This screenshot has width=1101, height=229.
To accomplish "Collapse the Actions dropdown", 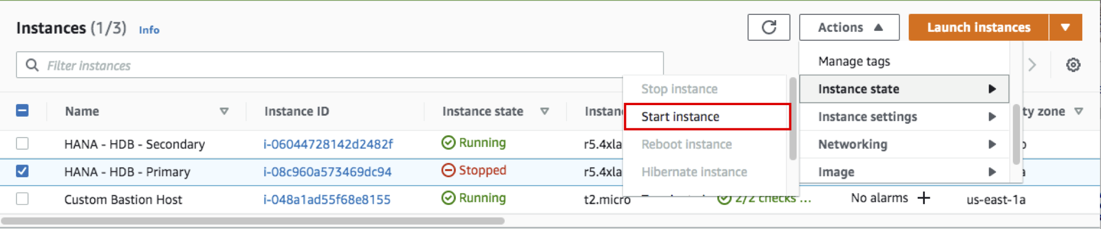I will tap(849, 28).
